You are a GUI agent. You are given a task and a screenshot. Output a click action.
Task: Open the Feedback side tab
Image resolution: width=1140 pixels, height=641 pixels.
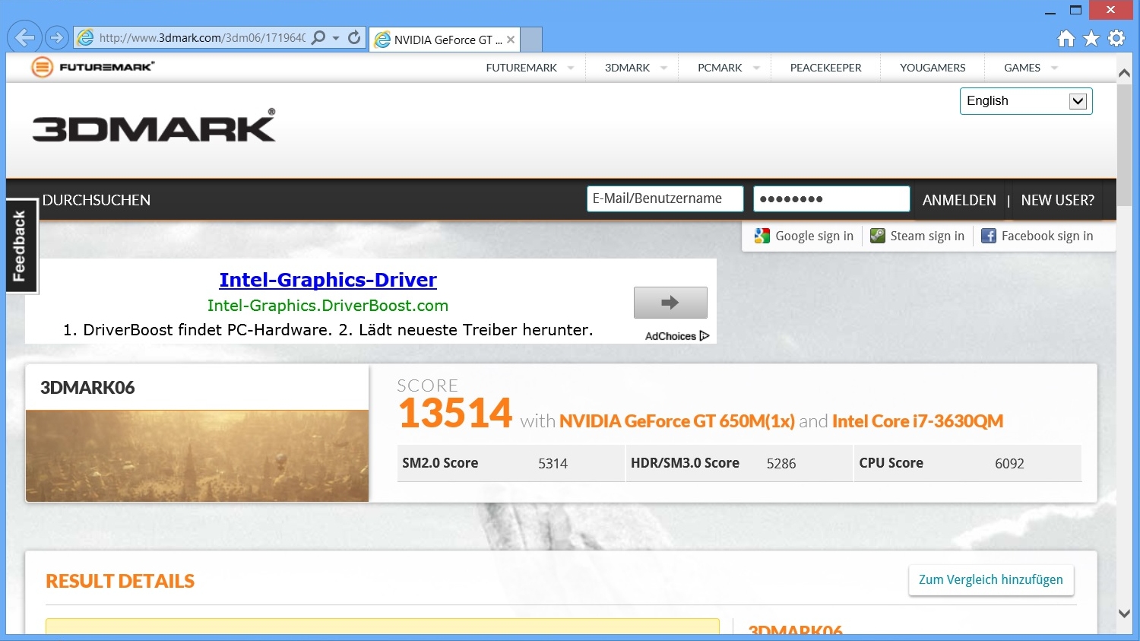(21, 246)
